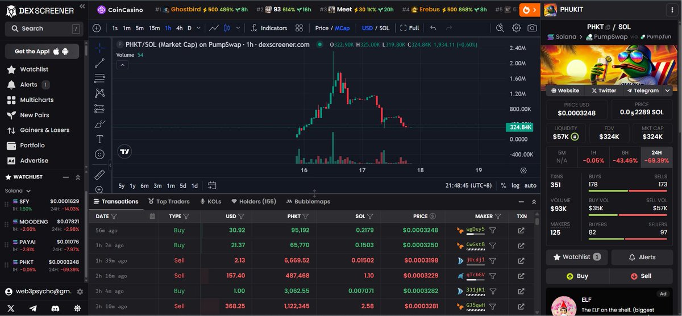Select the 4h timeframe
682x316 pixels.
[x=180, y=28]
